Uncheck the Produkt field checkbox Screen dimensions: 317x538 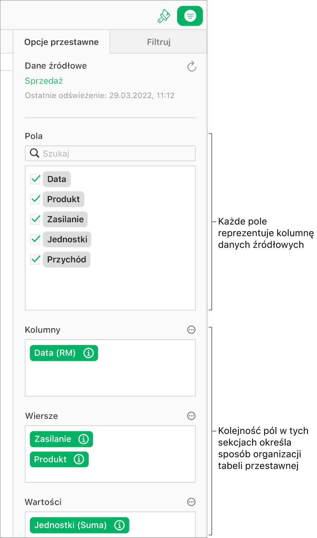click(x=35, y=199)
